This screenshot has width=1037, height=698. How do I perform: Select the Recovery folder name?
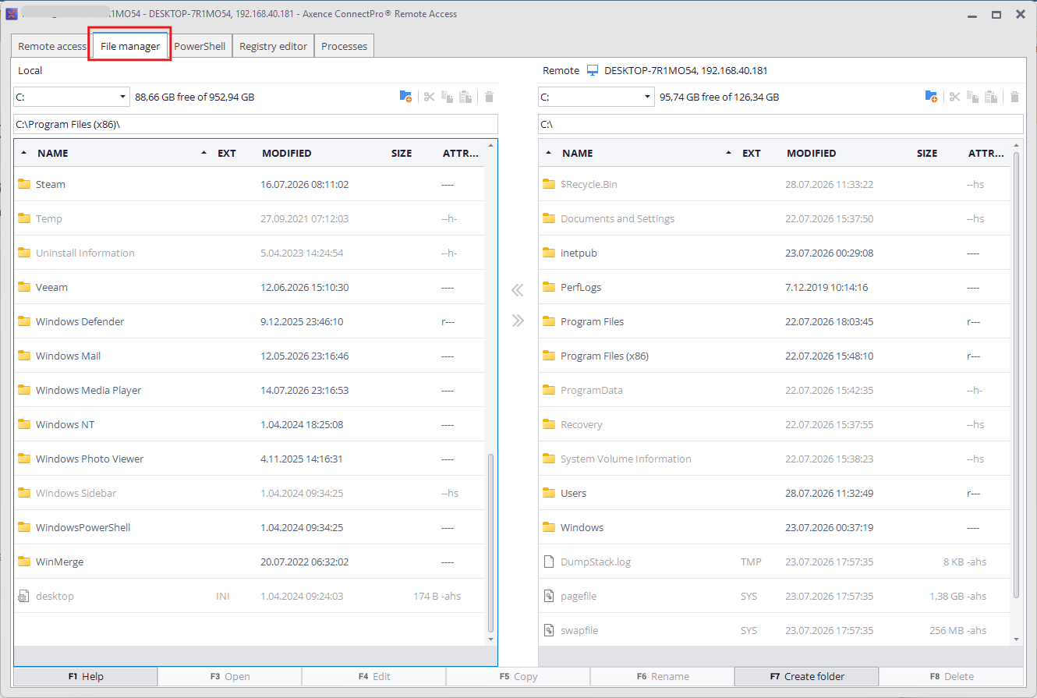click(x=582, y=424)
